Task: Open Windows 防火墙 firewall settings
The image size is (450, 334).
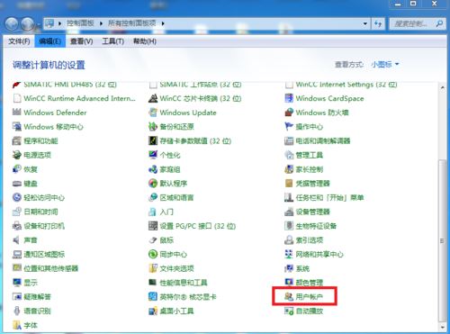Action: (317, 113)
